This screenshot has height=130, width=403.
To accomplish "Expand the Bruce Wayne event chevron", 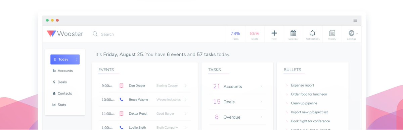I will (x=185, y=100).
